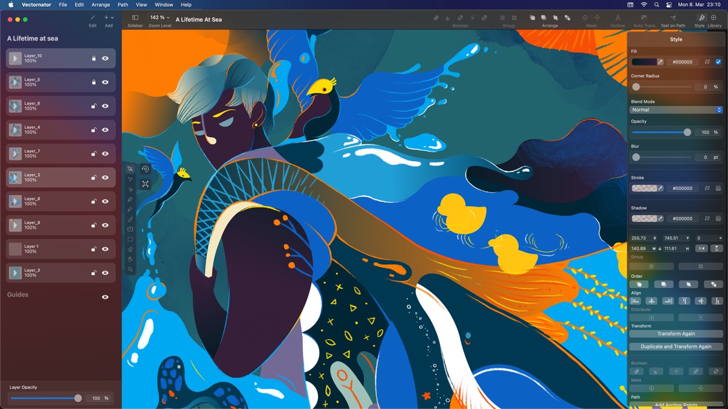Select the Rectangle shape tool

pos(130,239)
